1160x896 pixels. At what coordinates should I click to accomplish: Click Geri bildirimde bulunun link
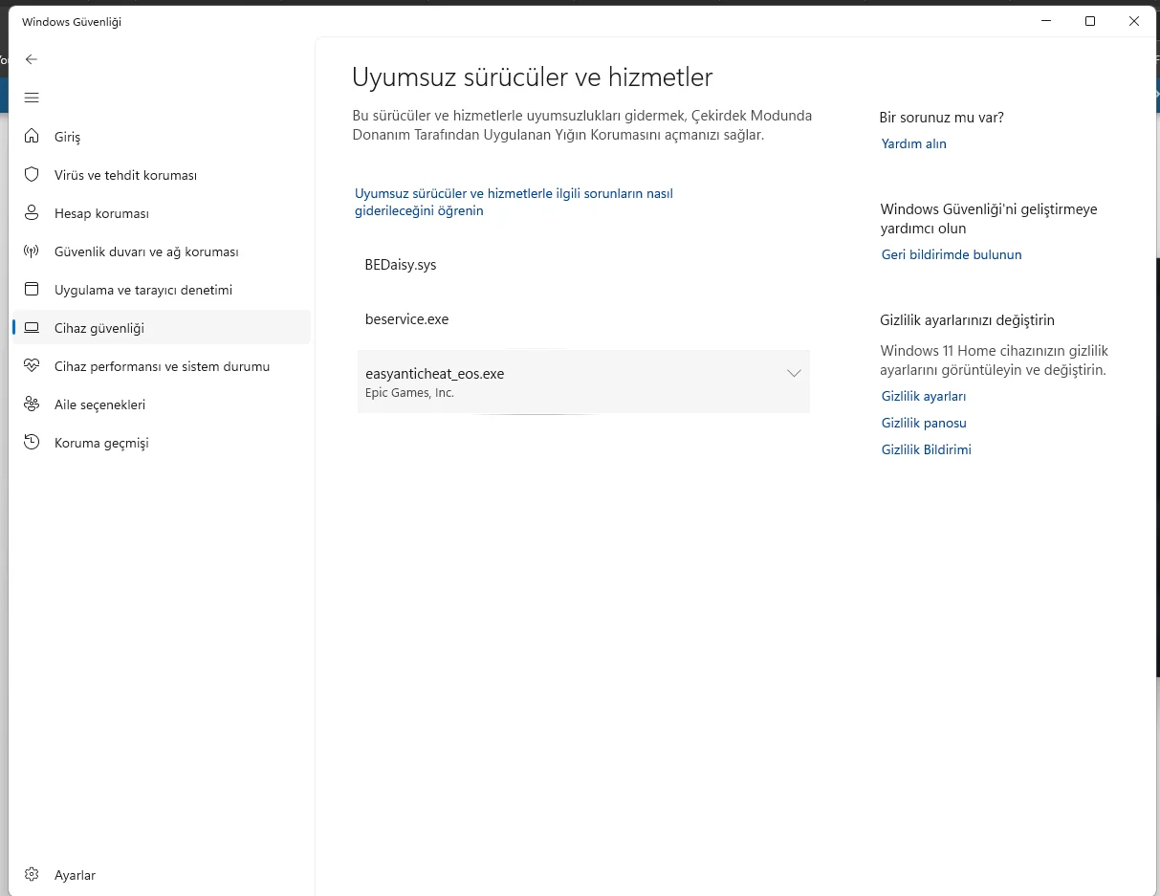click(x=952, y=254)
